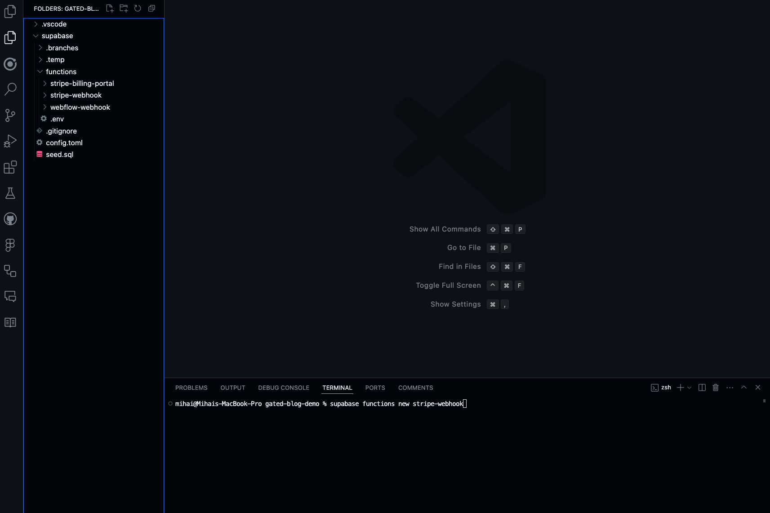Switch to the Output tab
The height and width of the screenshot is (513, 770).
pyautogui.click(x=233, y=388)
